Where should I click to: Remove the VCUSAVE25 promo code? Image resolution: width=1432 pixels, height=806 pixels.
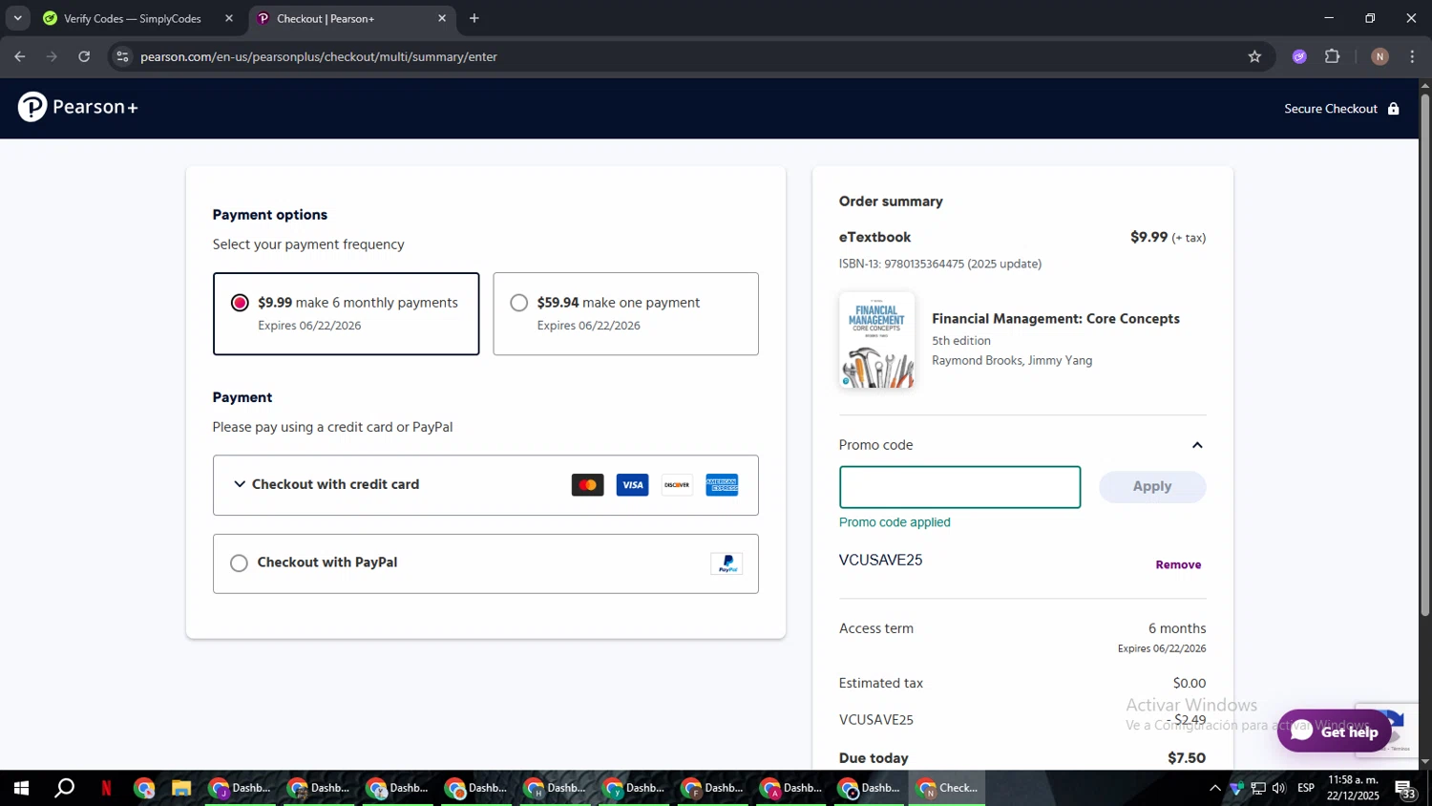1178,564
